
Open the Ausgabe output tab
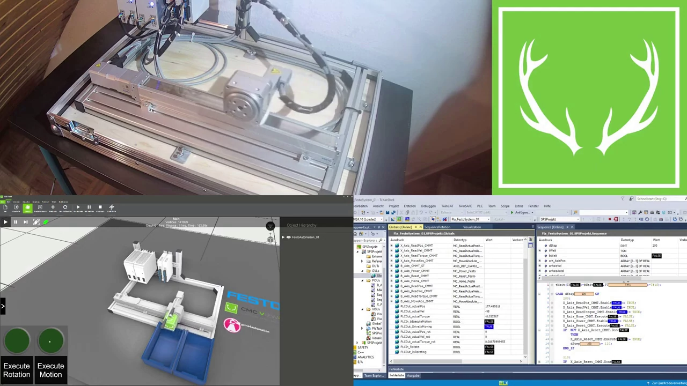click(x=413, y=375)
